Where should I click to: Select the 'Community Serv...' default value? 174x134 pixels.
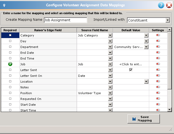pyautogui.click(x=129, y=47)
